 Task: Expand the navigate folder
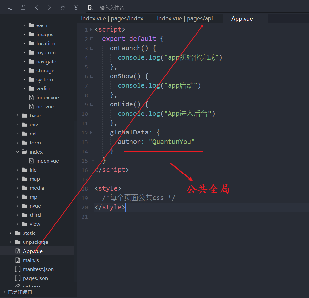tap(24, 61)
